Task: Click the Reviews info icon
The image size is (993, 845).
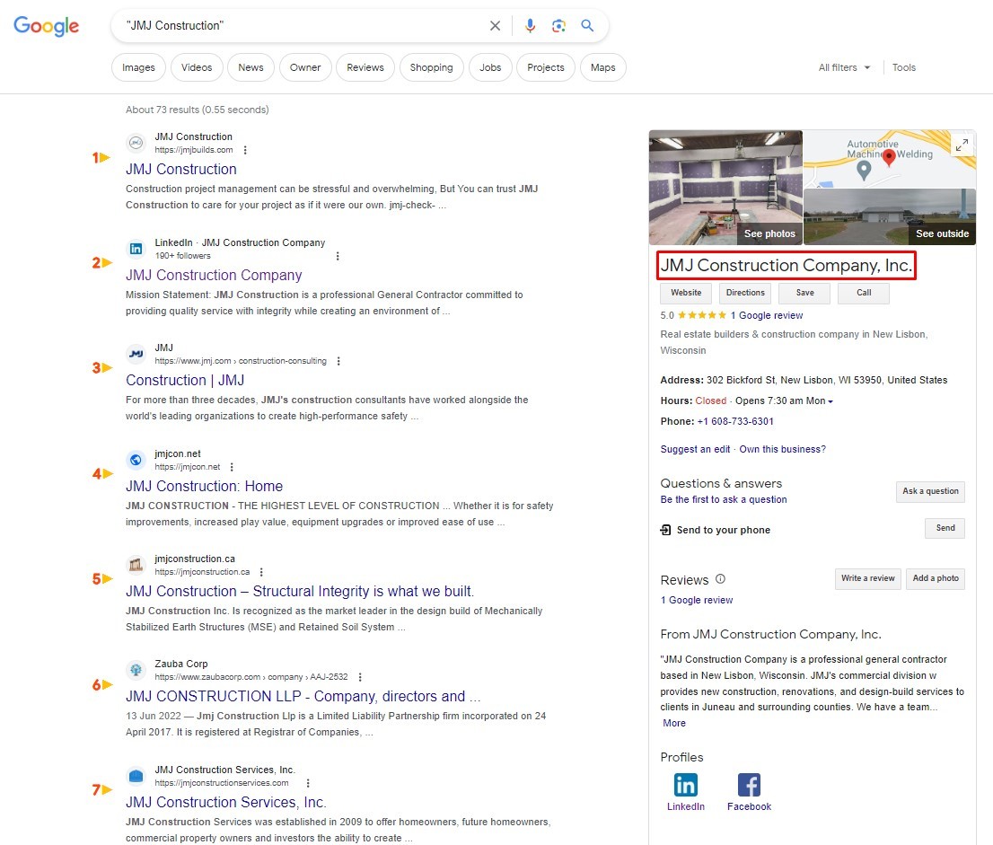Action: click(x=721, y=579)
